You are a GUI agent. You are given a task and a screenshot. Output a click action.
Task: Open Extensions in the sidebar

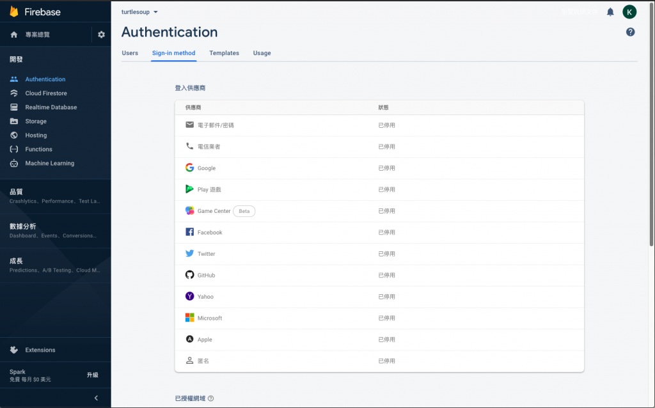tap(40, 350)
